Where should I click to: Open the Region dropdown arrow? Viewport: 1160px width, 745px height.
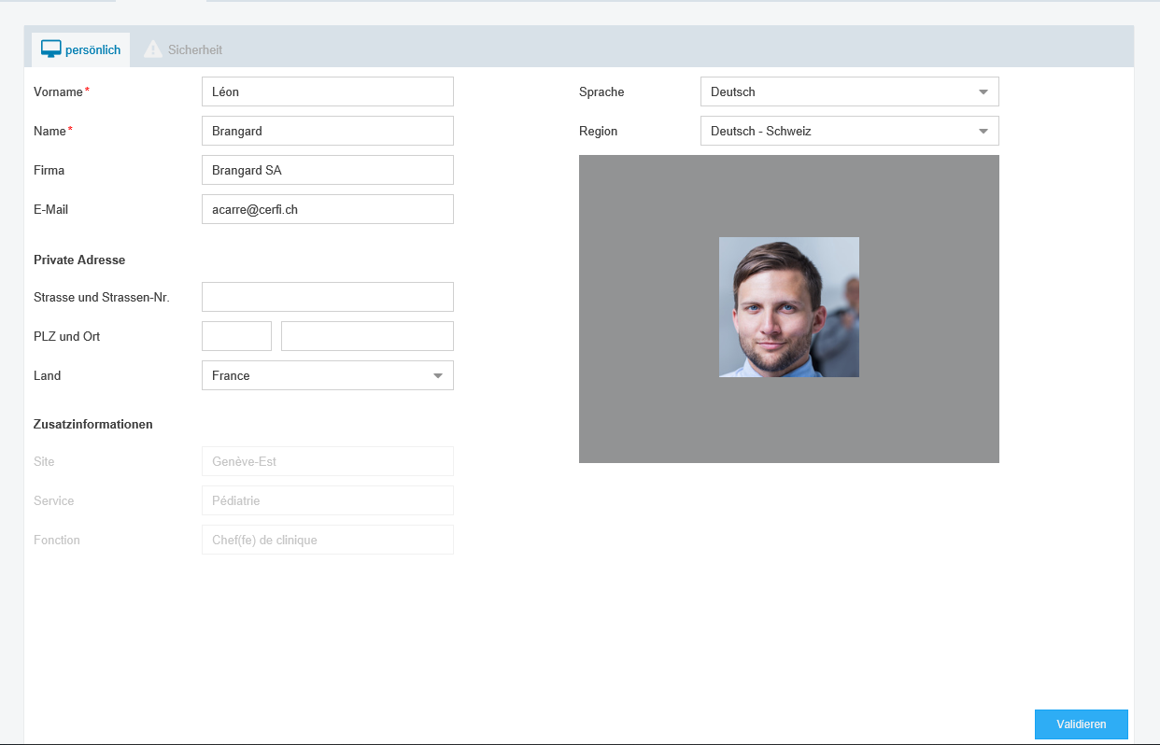pyautogui.click(x=983, y=132)
